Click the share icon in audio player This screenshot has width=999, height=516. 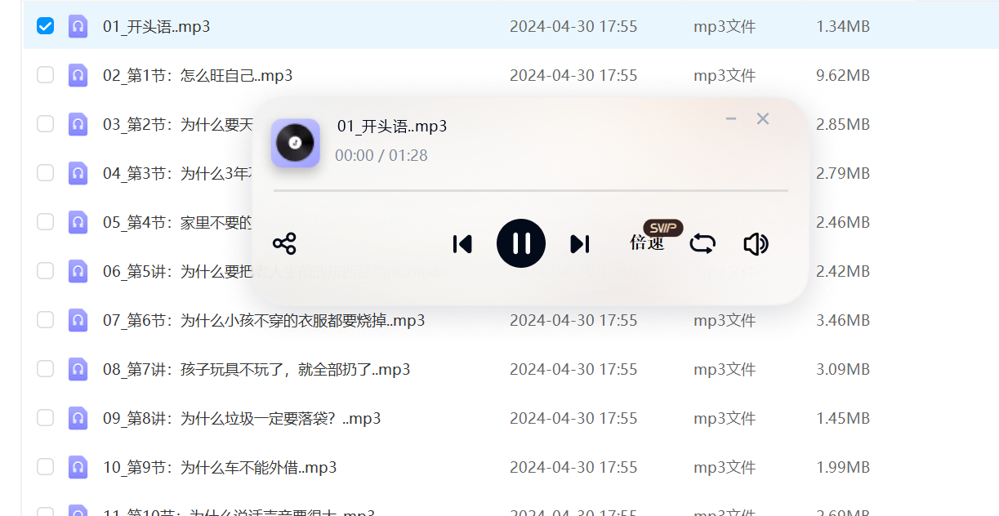pos(284,243)
